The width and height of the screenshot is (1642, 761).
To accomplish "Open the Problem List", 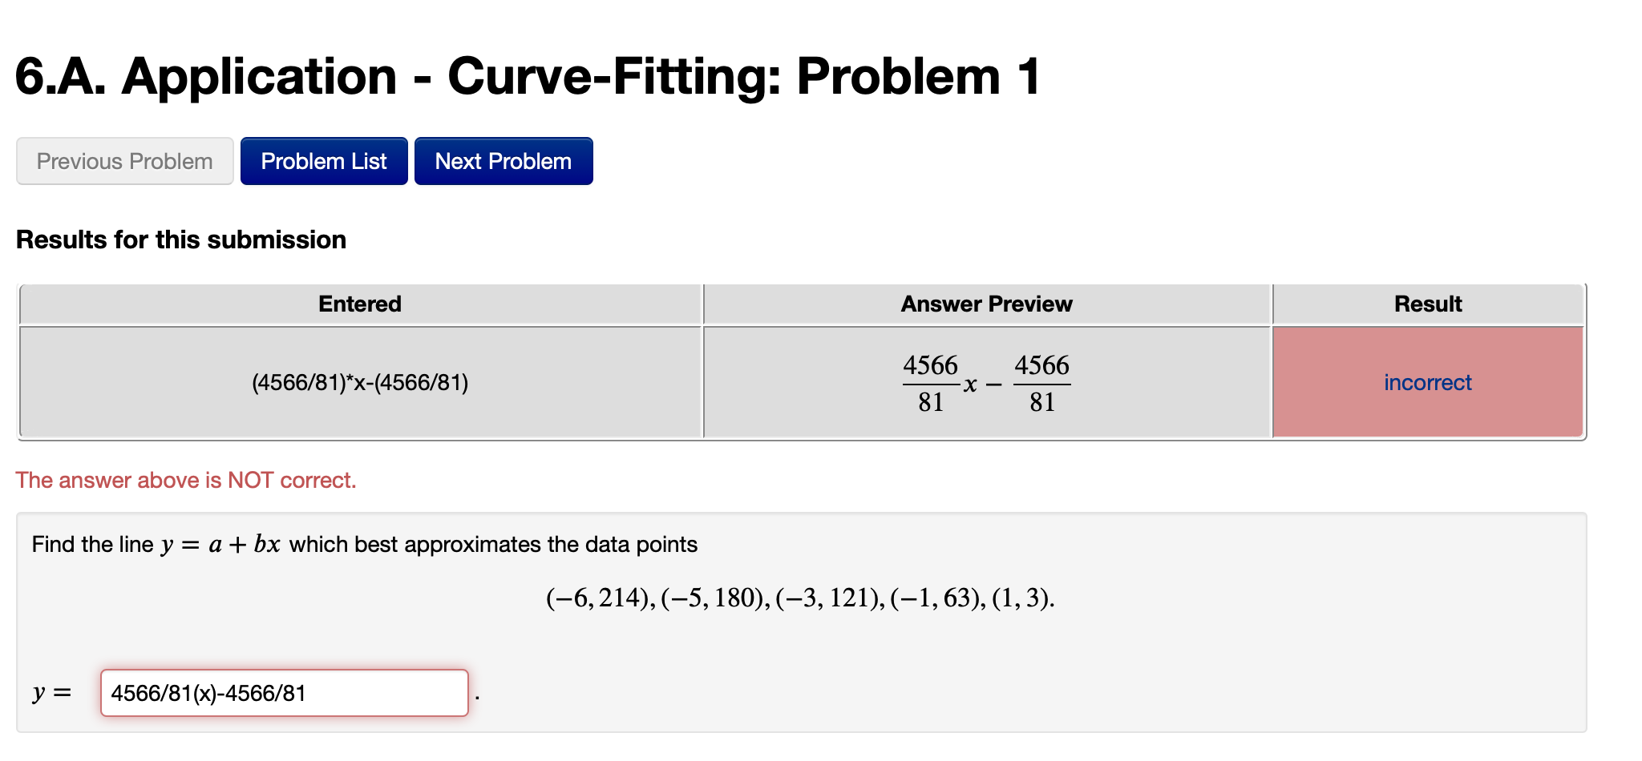I will pos(324,161).
